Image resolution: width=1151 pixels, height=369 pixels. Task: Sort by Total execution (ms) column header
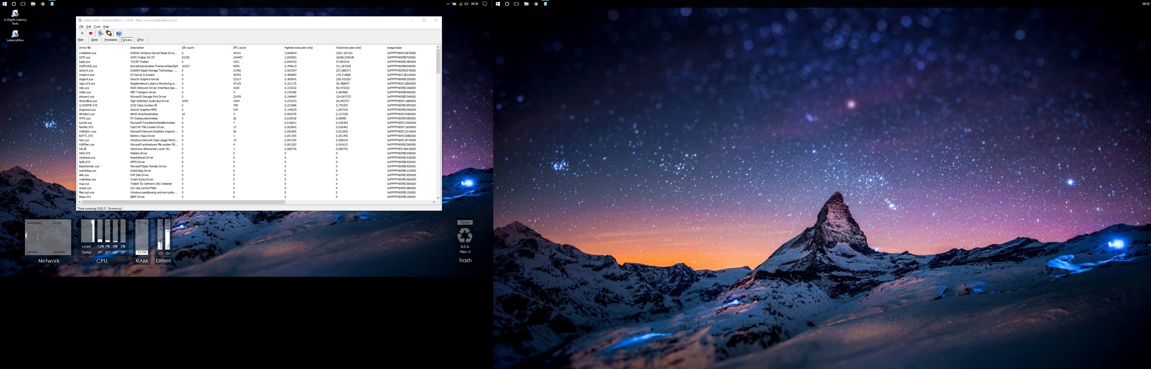[x=360, y=48]
